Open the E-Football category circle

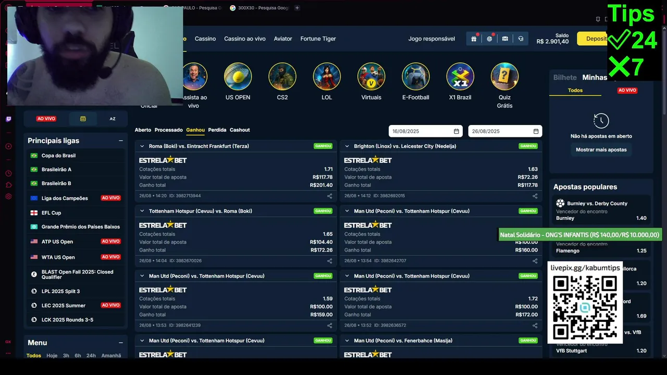(x=416, y=77)
